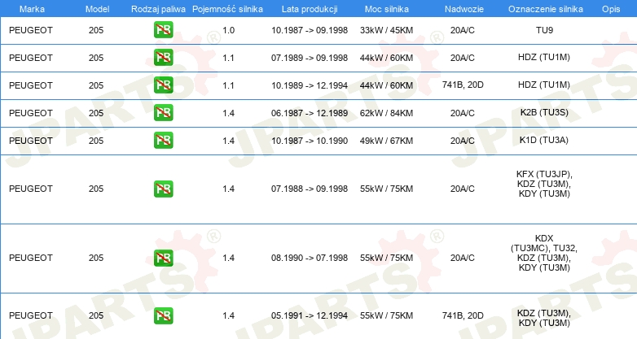Select capacity 1.4 in the 06.1987 row

[x=228, y=113]
